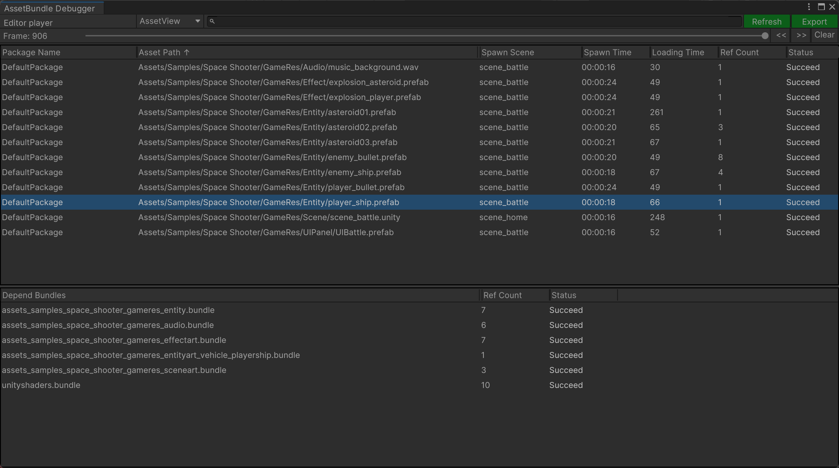Click the frame slider handle

pos(765,35)
